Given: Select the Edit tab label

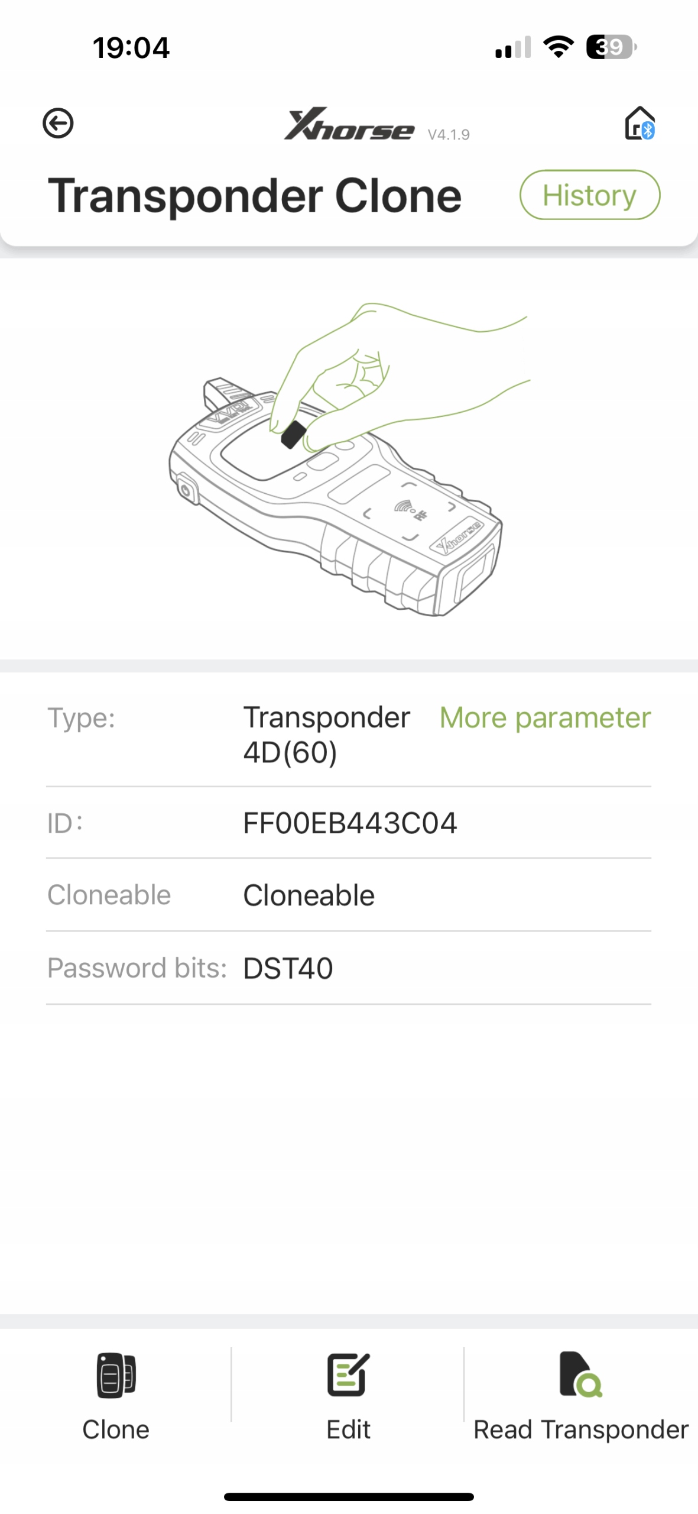Looking at the screenshot, I should click(348, 1429).
